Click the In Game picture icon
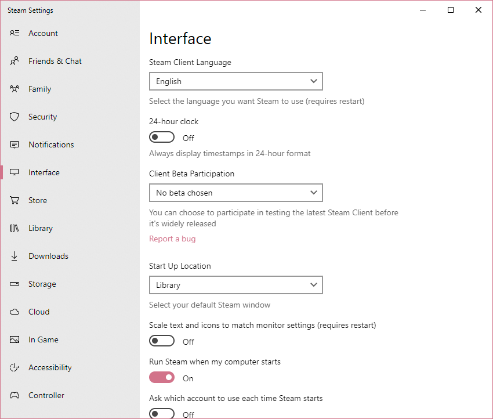493x419 pixels. click(x=14, y=339)
